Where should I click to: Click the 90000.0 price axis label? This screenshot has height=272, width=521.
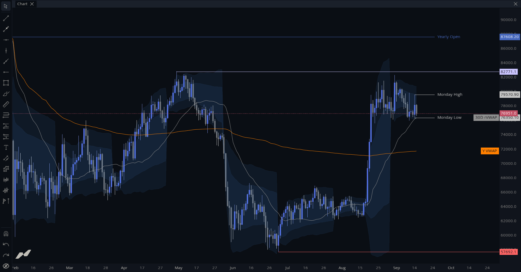tap(509, 20)
